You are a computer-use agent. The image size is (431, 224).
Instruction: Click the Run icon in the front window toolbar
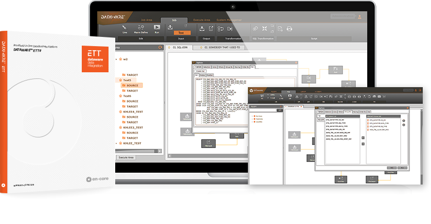[290, 96]
